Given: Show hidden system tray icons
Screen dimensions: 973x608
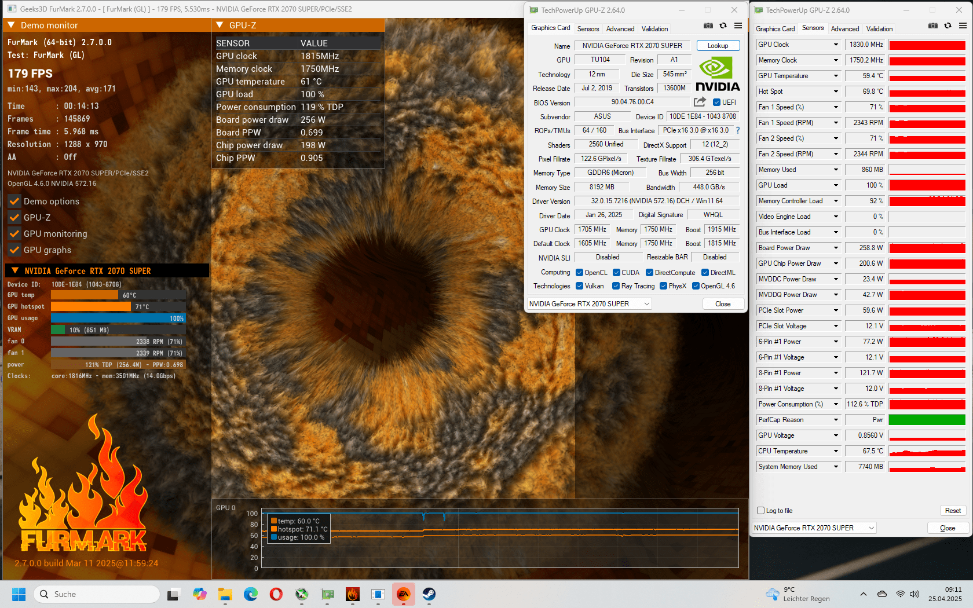Looking at the screenshot, I should 863,594.
